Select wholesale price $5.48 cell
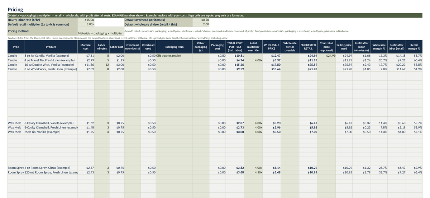Image resolution: width=430 pixels, height=198 pixels. pyautogui.click(x=272, y=172)
